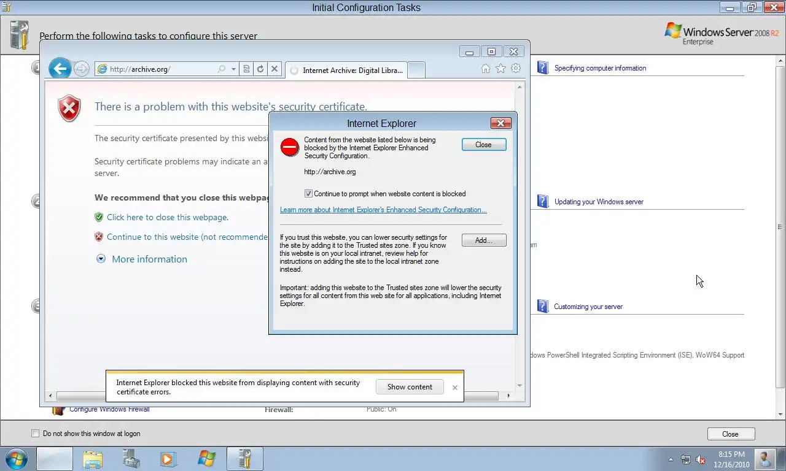Click the network status tray icon
The image size is (786, 471).
(x=685, y=459)
